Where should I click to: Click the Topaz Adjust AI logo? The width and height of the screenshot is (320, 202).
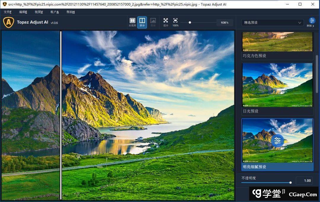[9, 22]
